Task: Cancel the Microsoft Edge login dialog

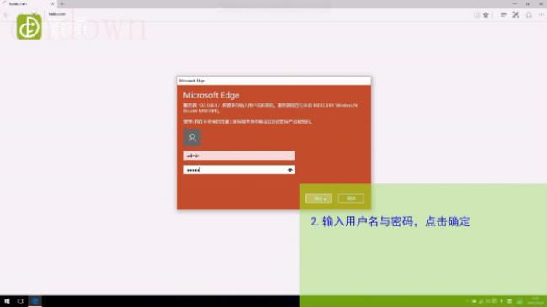Action: click(x=351, y=198)
